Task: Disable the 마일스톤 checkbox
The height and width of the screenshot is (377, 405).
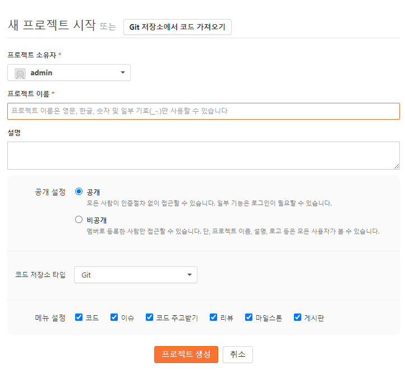Action: tap(248, 317)
